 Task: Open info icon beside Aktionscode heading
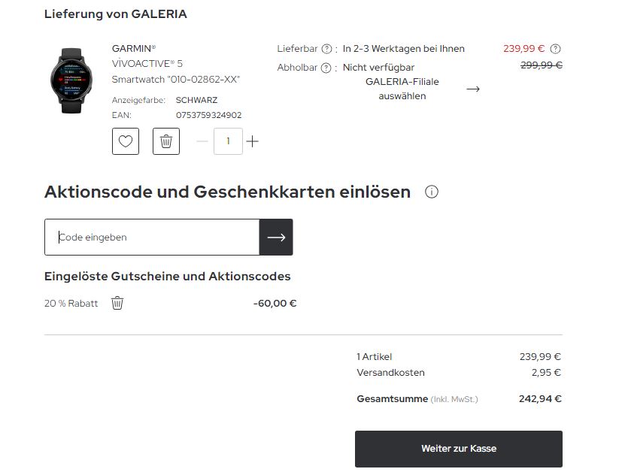[x=432, y=192]
